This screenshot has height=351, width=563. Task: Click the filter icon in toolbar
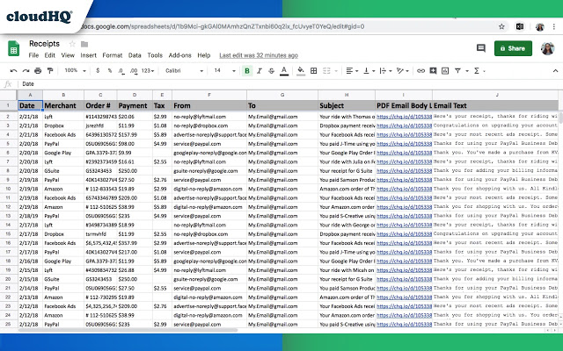click(x=457, y=71)
